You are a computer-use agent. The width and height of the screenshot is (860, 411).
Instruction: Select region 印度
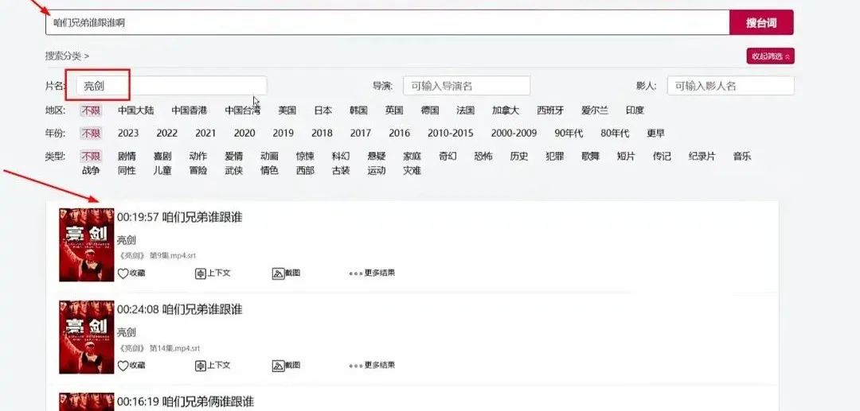[x=635, y=110]
